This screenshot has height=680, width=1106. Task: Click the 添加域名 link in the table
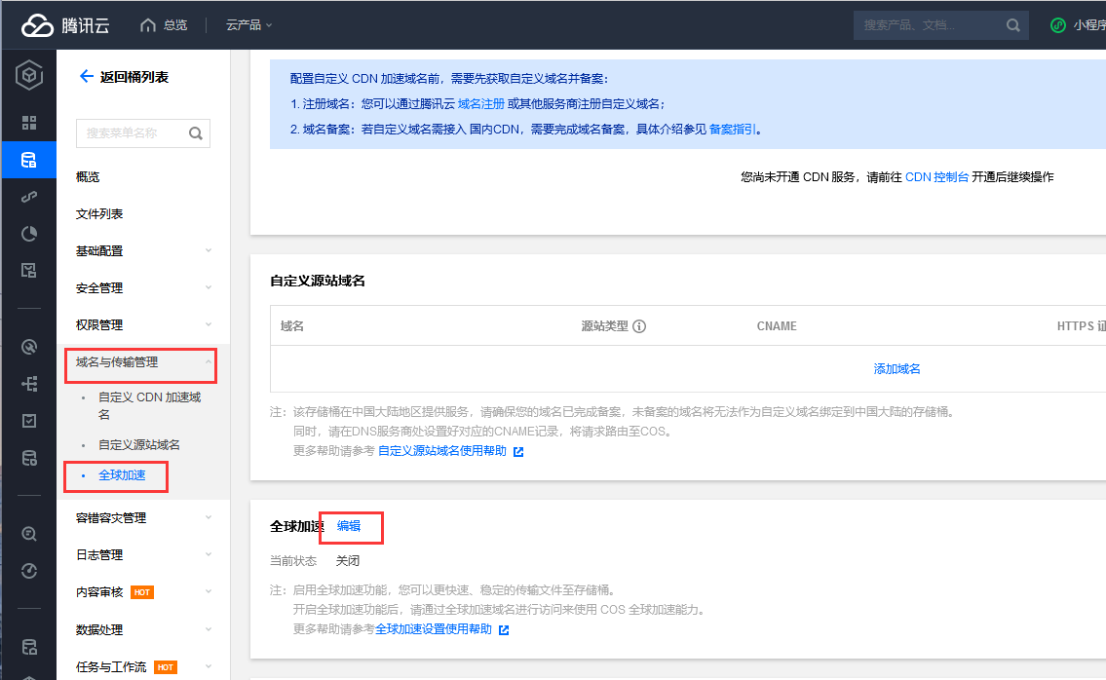coord(896,369)
